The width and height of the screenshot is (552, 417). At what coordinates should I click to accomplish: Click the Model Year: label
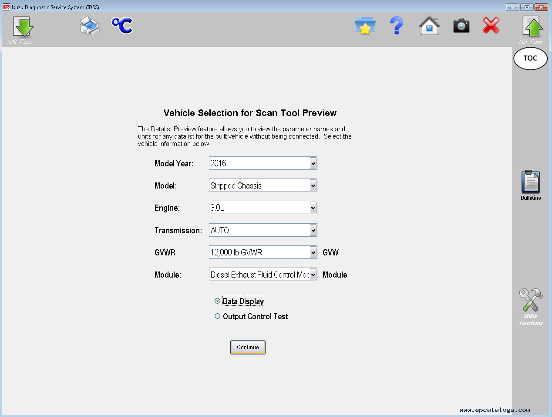point(174,164)
